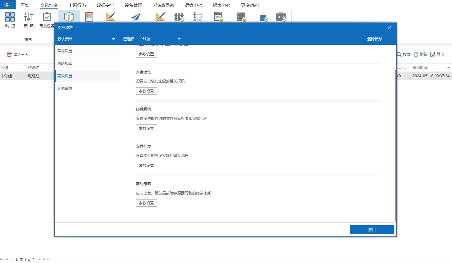Click the fence with green shield icon
Image resolution: width=452 pixels, height=263 pixels.
179,17
